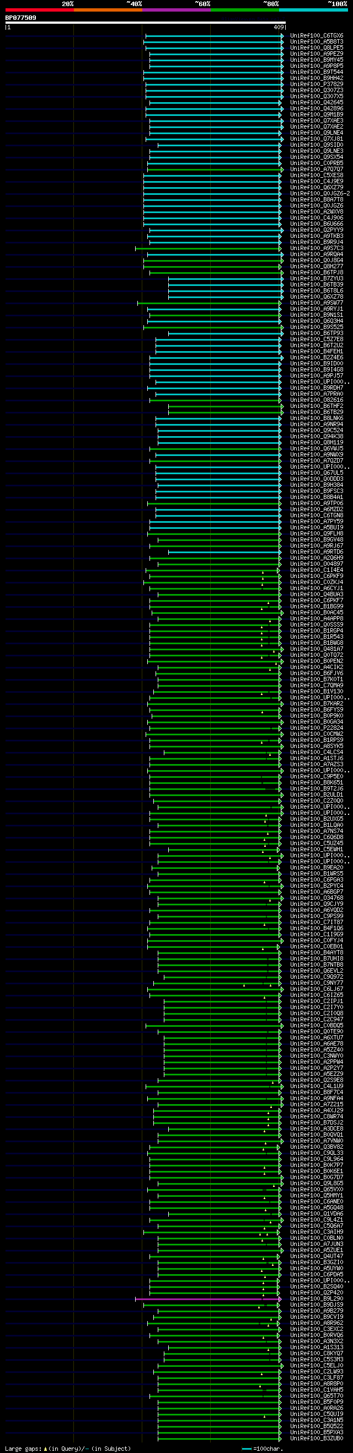Screen dimensions: 353x1453
Task: Follow the UniRef100_Q8H277 link
Action: [317, 267]
